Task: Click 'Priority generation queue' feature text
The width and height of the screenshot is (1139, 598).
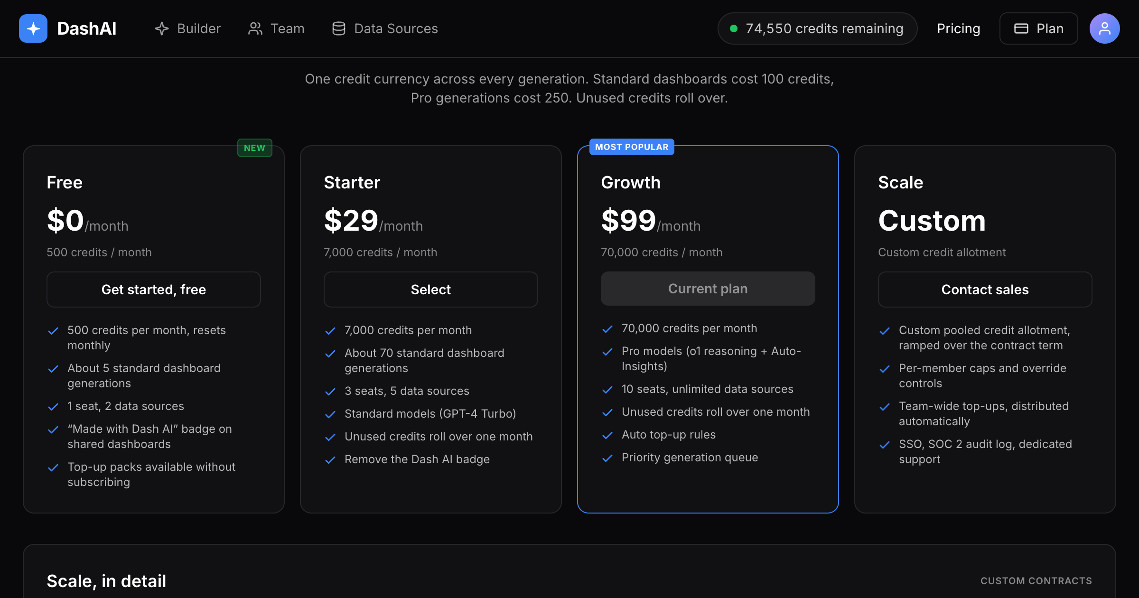Action: [x=690, y=458]
